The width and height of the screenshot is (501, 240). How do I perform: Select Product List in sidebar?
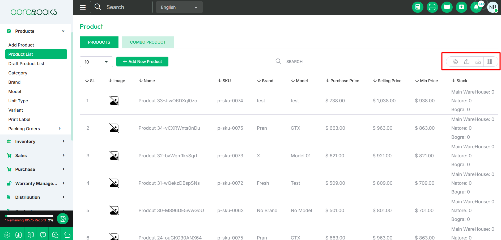tap(36, 54)
